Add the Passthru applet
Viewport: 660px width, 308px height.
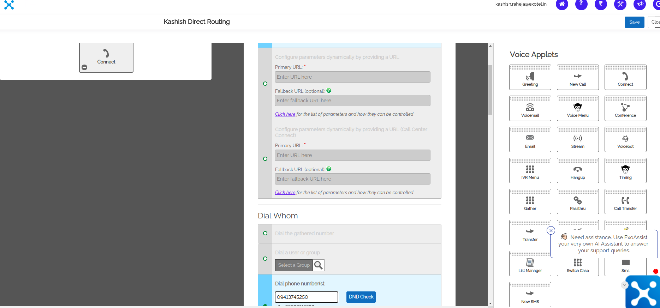(578, 201)
